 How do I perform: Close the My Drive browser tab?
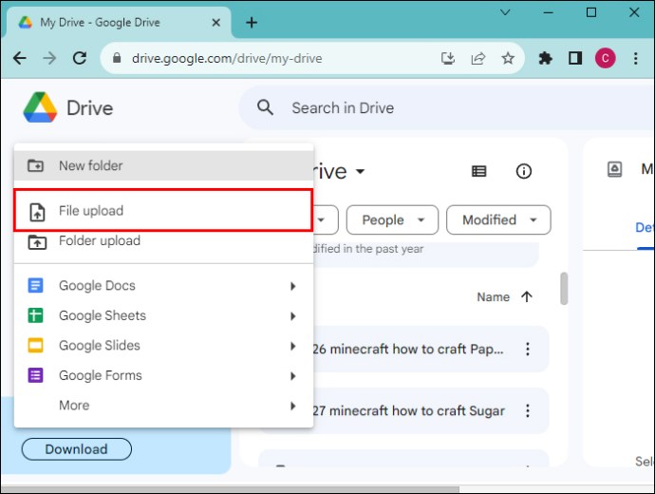[216, 23]
